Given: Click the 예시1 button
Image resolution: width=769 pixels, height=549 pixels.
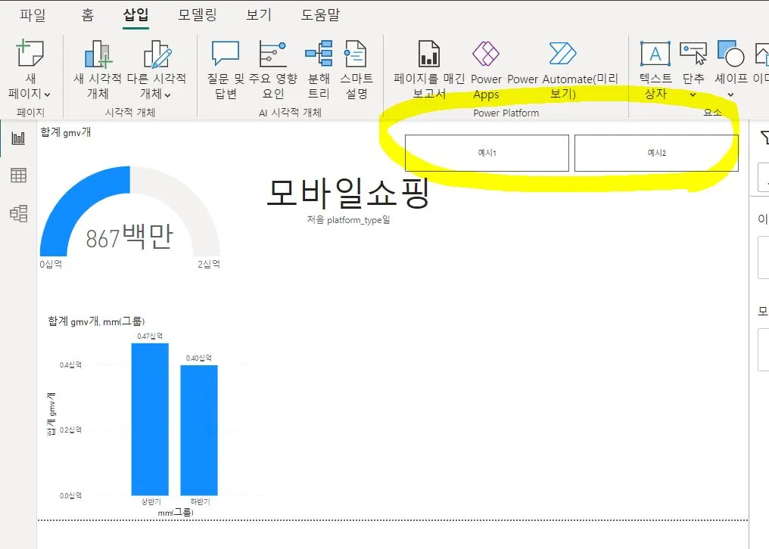Looking at the screenshot, I should click(x=487, y=153).
